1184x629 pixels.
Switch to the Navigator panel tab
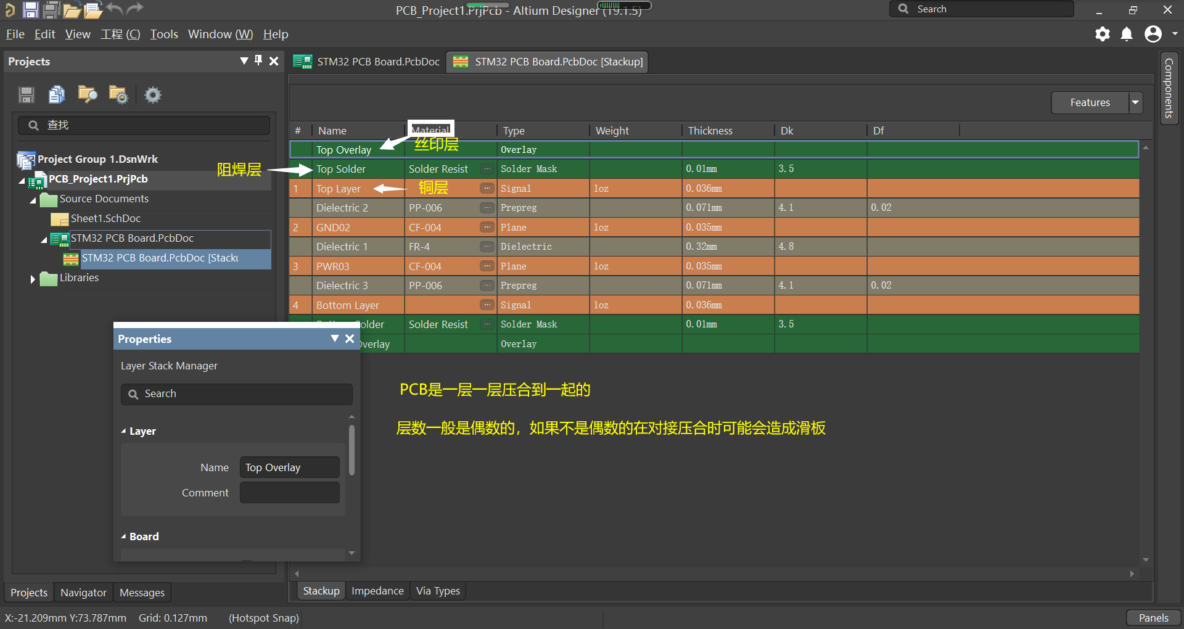(83, 593)
